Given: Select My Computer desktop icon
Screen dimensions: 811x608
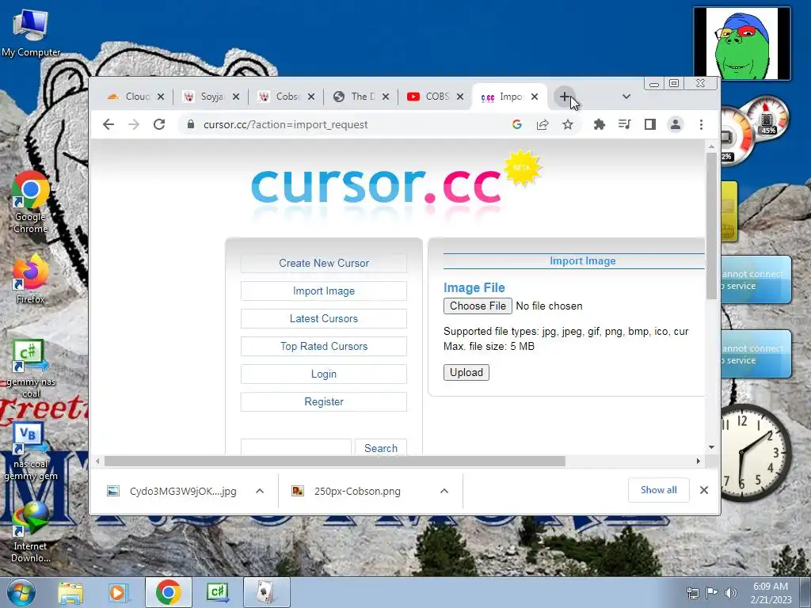Looking at the screenshot, I should (x=31, y=32).
